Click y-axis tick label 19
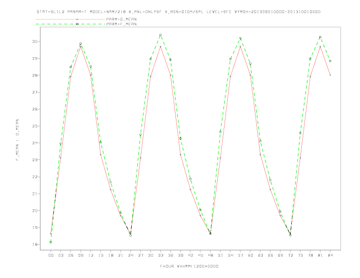Viewport: 360px width, 278px height. pyautogui.click(x=35, y=228)
